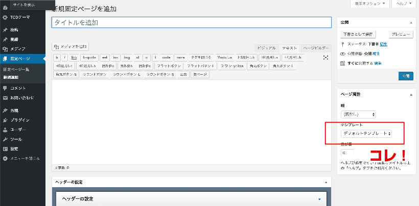Open プラグイン (Plugins) in sidebar
419x206 pixels.
coord(19,120)
